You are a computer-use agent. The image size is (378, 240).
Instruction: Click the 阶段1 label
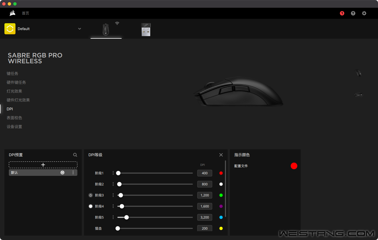click(x=99, y=173)
